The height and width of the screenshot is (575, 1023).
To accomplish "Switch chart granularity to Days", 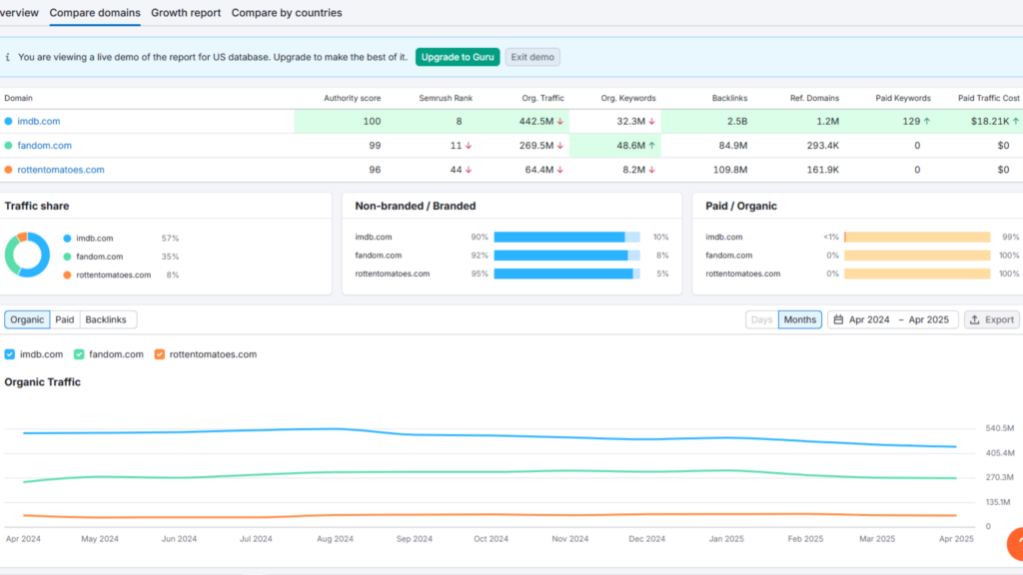I will point(761,319).
